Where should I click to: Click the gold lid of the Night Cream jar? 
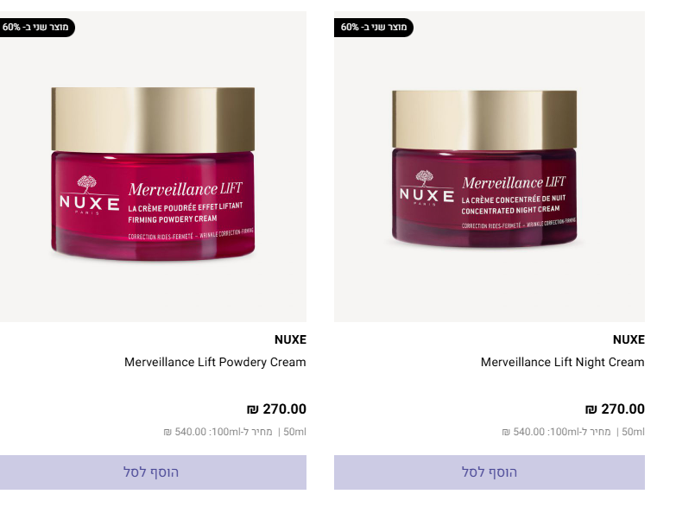(484, 120)
